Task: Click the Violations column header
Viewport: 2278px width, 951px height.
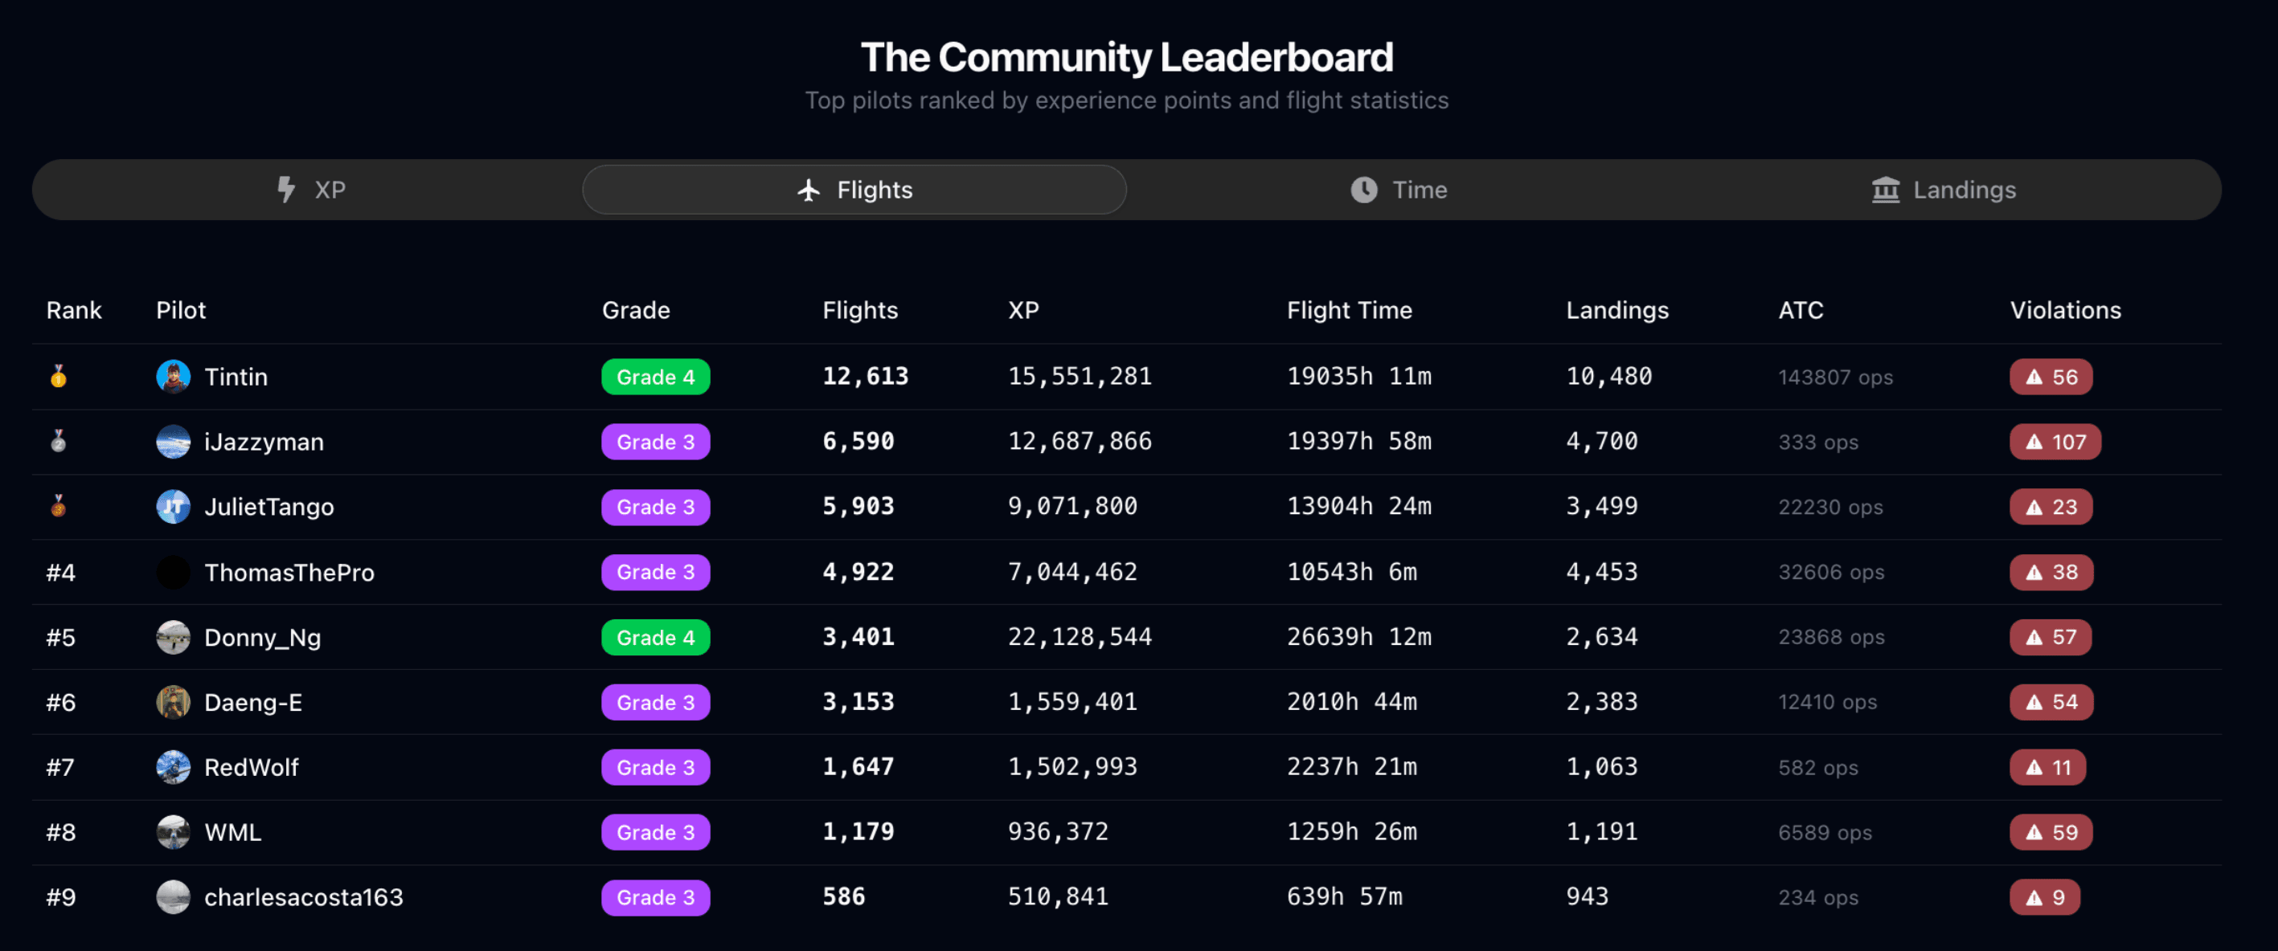Action: [2065, 310]
